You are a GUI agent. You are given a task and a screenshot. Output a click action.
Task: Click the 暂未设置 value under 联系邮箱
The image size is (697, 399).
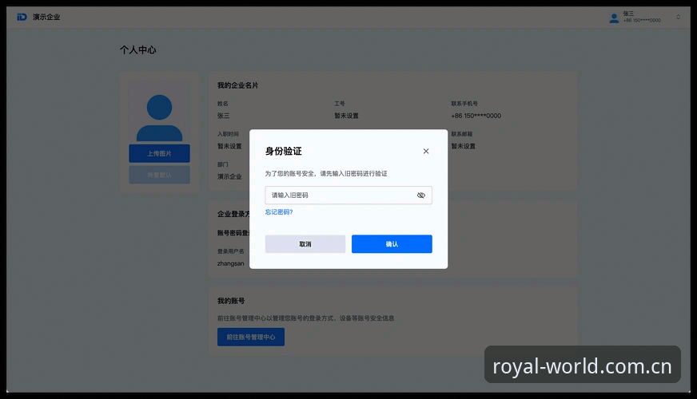[463, 146]
